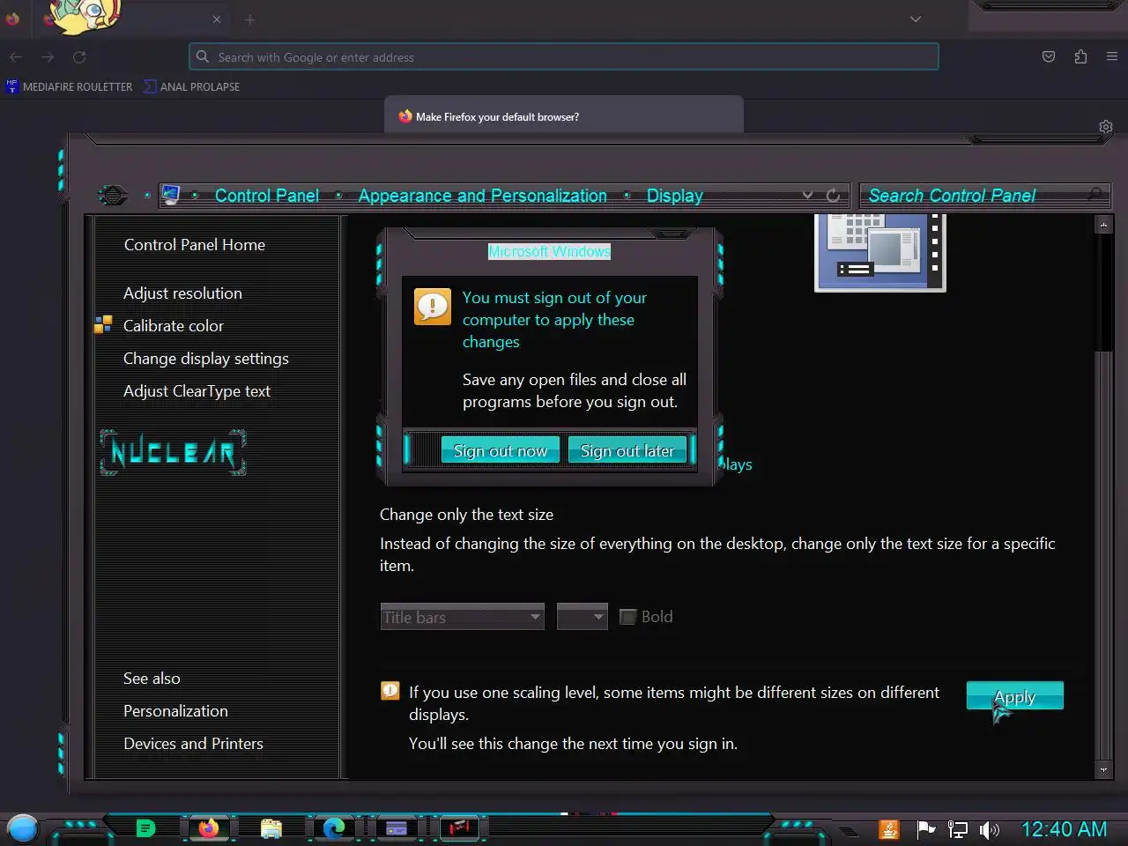1128x846 pixels.
Task: Click the computer icon in Control Panel address bar
Action: (171, 195)
